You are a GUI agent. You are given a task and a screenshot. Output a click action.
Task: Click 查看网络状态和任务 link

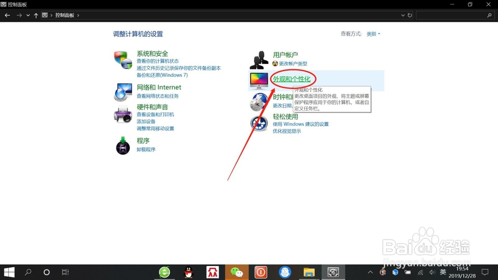(157, 96)
